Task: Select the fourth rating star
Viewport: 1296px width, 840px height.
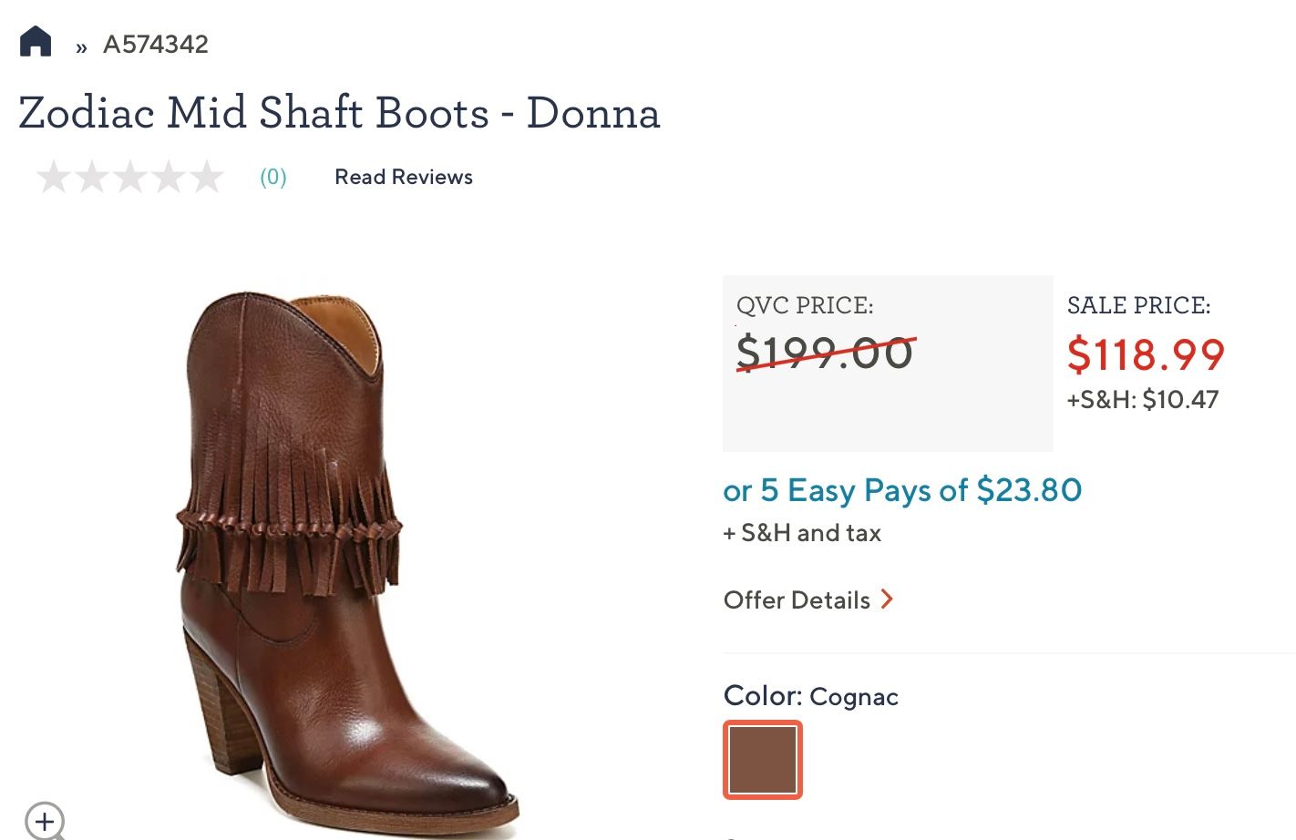Action: tap(169, 177)
